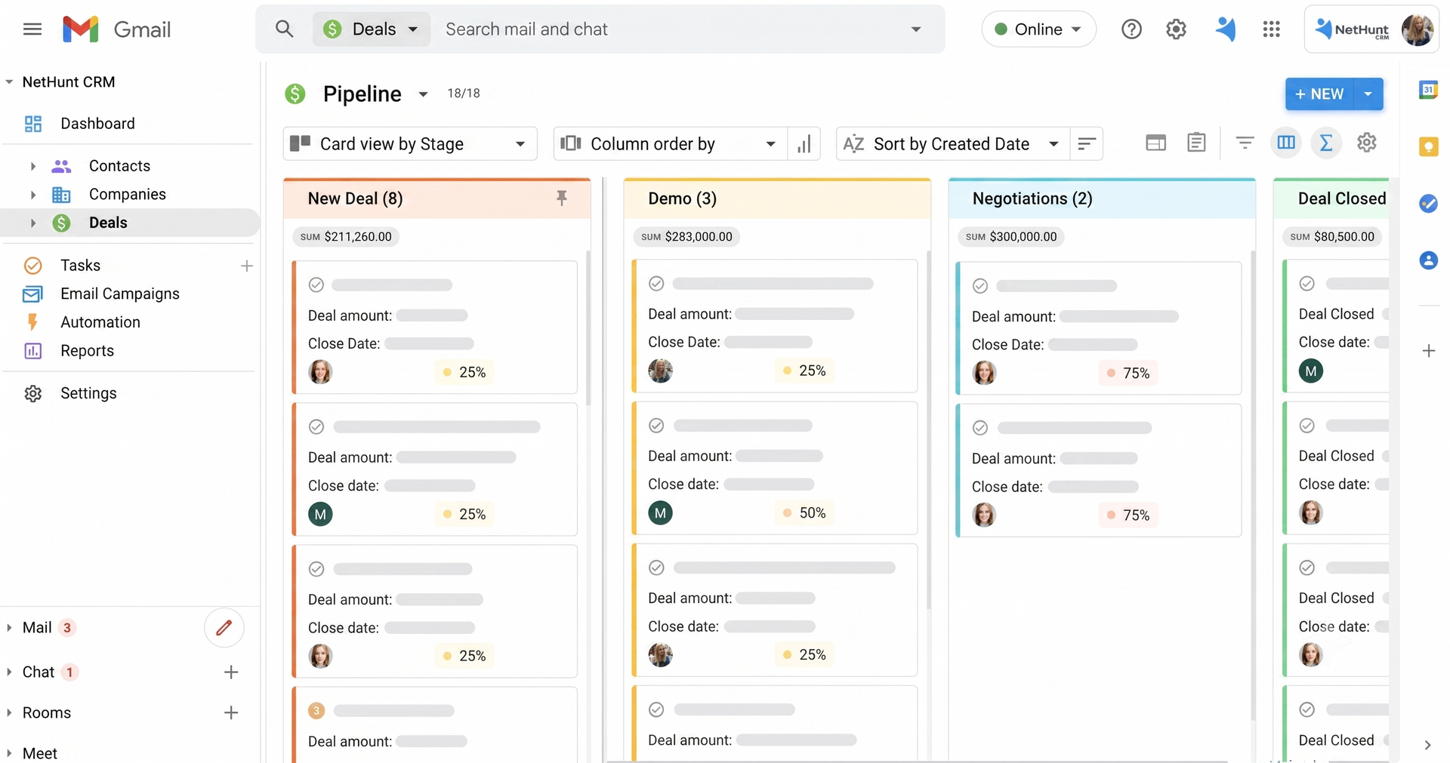Open Google Keep side panel icon

point(1427,146)
